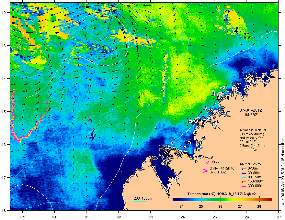This screenshot has width=285, height=220.
Task: Click the latitude axis label -17
Action: pos(4,177)
